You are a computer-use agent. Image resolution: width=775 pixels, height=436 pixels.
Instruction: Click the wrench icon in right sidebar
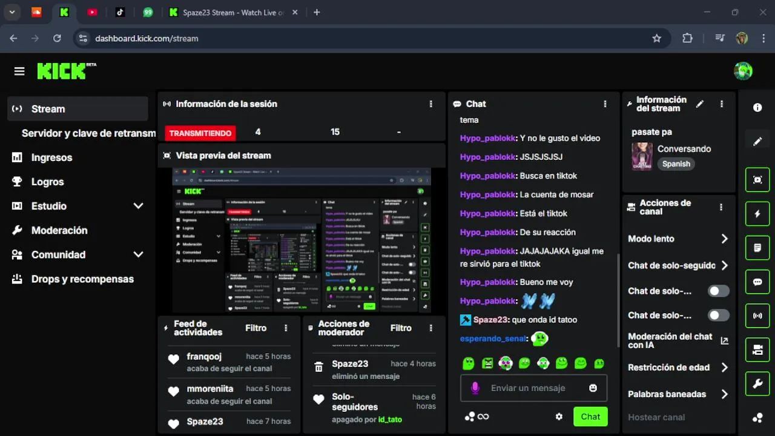pos(757,383)
